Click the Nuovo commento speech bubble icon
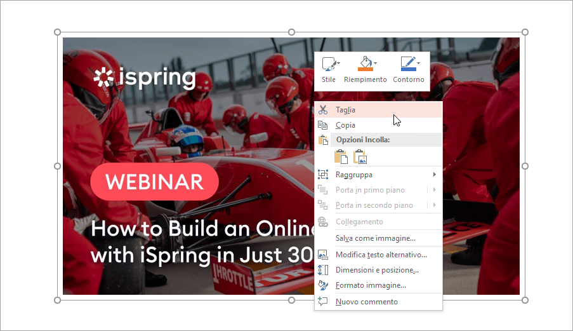Viewport: 573px width, 331px height. coord(323,302)
